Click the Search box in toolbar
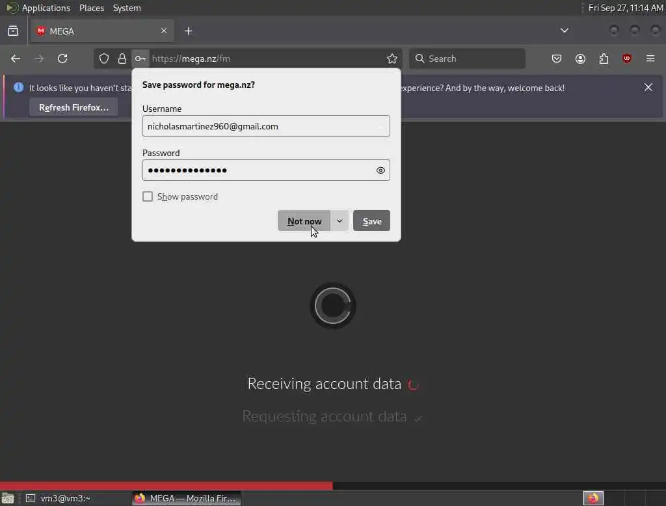This screenshot has height=506, width=666. click(x=467, y=59)
